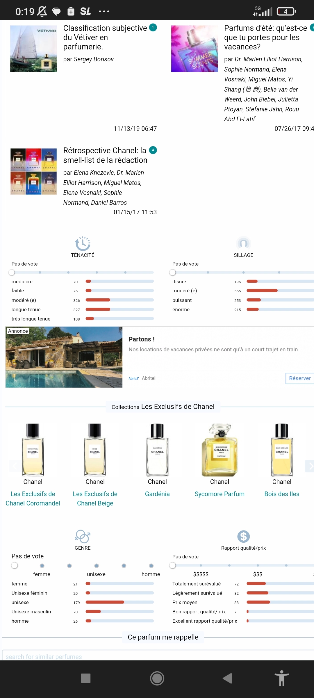
Task: Vote 'unisexe' on the Genre slider
Action: pos(97,566)
